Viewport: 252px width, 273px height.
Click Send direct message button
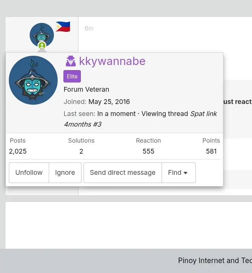click(123, 173)
